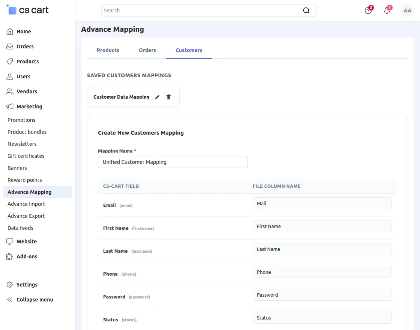Focus the top Search field
This screenshot has height=330, width=420.
[208, 10]
